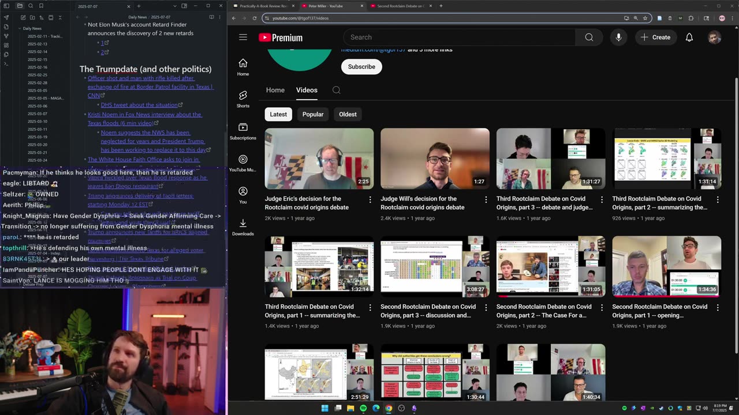Image resolution: width=739 pixels, height=415 pixels.
Task: Toggle the Obsidian left sidebar
Action: [6, 6]
